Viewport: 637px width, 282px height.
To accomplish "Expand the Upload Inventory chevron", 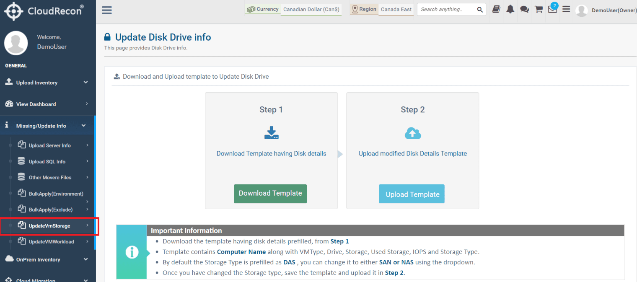I will point(86,83).
